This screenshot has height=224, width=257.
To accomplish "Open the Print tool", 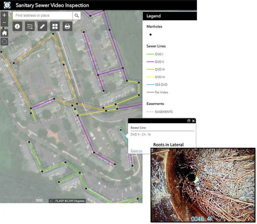I will (x=67, y=26).
